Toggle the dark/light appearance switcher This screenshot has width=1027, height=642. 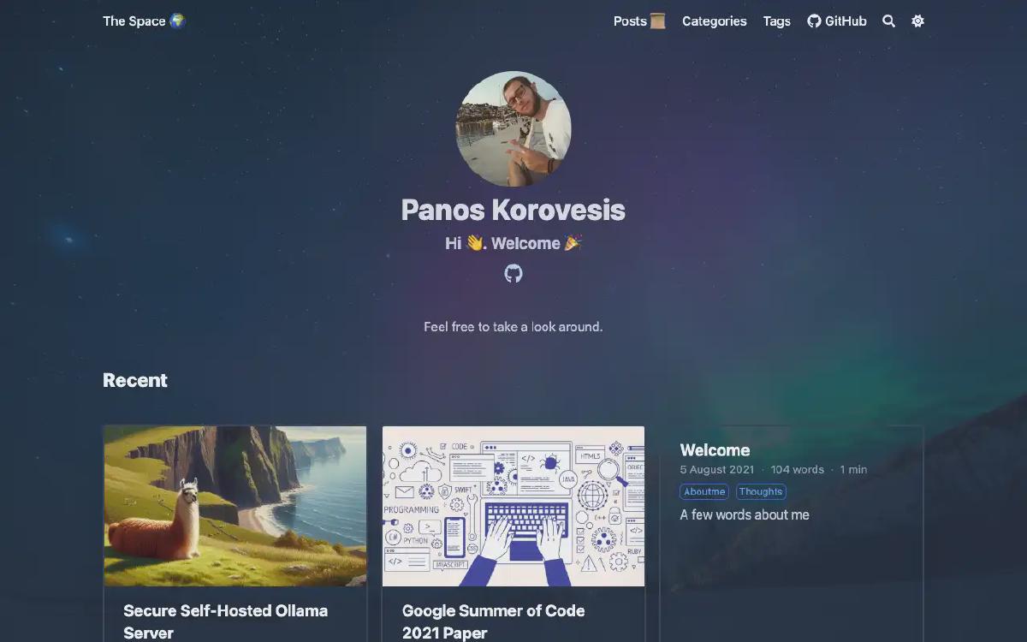(917, 21)
